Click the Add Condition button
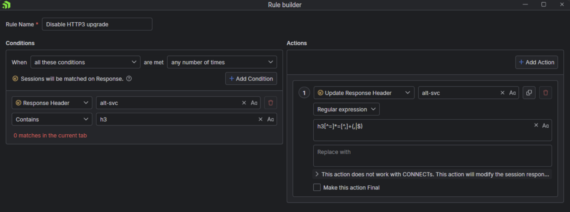Viewport: 570px width, 212px height. point(251,79)
